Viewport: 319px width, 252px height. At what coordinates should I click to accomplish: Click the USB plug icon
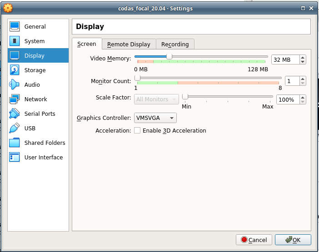(15, 128)
